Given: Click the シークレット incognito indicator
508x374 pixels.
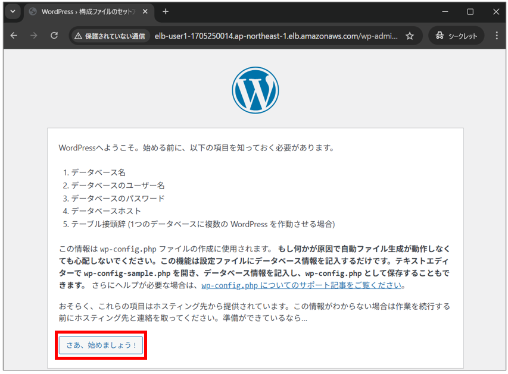Looking at the screenshot, I should [x=456, y=36].
